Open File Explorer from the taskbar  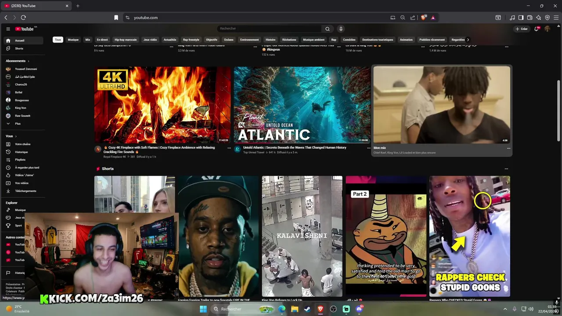[295, 309]
